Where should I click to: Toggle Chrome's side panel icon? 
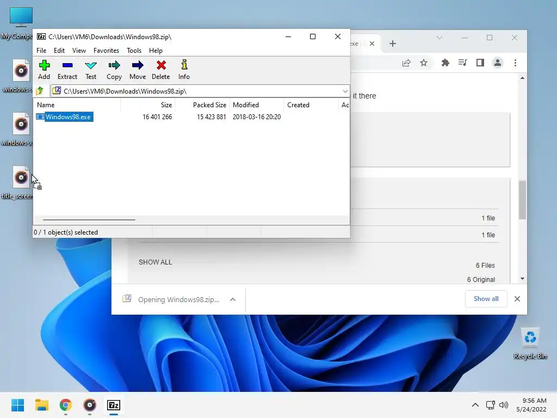pyautogui.click(x=480, y=63)
